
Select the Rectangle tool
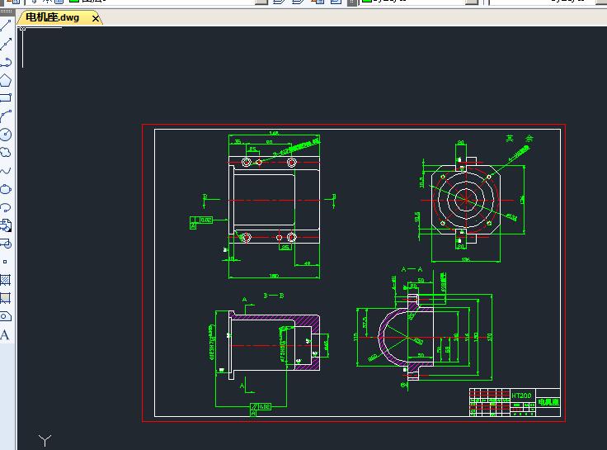coord(6,97)
